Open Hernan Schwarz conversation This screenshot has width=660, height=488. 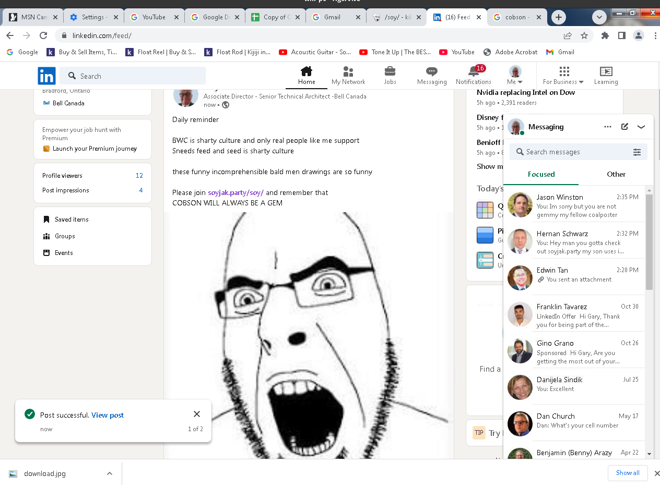(x=574, y=242)
